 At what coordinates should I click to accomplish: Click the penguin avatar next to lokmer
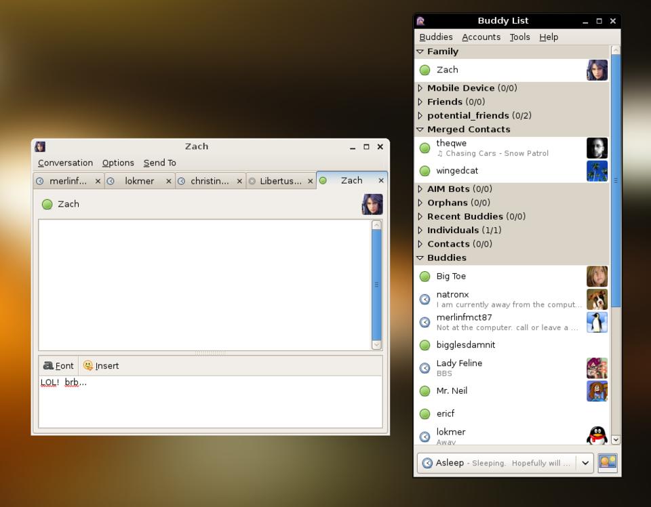tap(597, 436)
